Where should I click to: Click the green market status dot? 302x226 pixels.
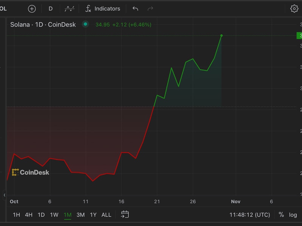click(85, 24)
